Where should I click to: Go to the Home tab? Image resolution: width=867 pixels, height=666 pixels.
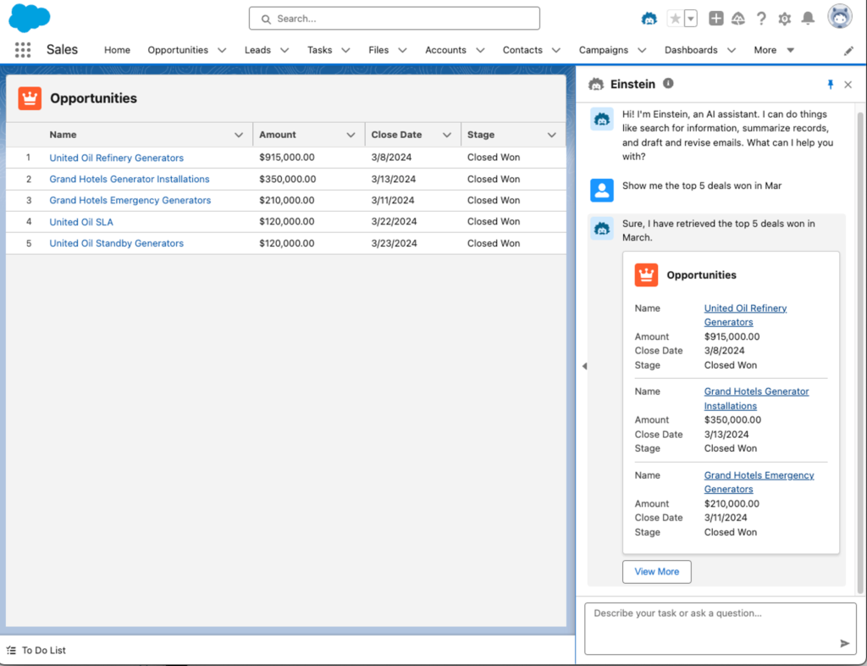[x=117, y=50]
